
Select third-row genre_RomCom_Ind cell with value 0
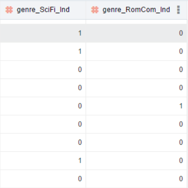pyautogui.click(x=136, y=70)
